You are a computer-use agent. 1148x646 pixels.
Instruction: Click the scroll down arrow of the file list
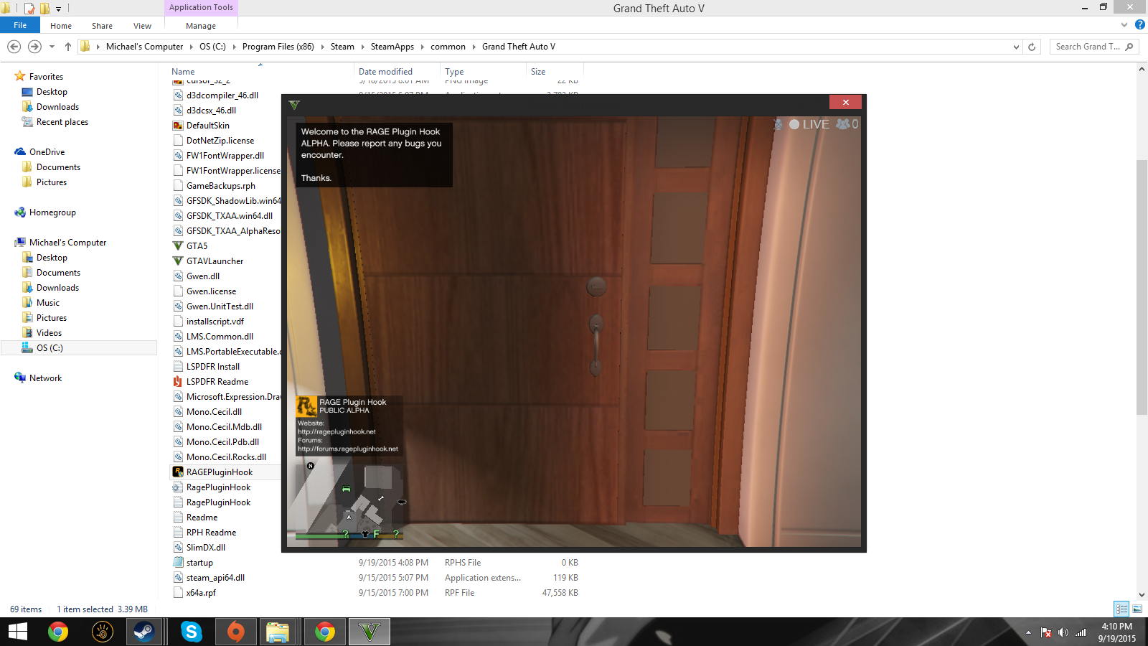(1142, 594)
